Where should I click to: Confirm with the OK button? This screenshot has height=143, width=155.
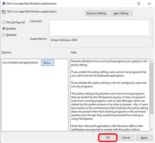[108, 137]
